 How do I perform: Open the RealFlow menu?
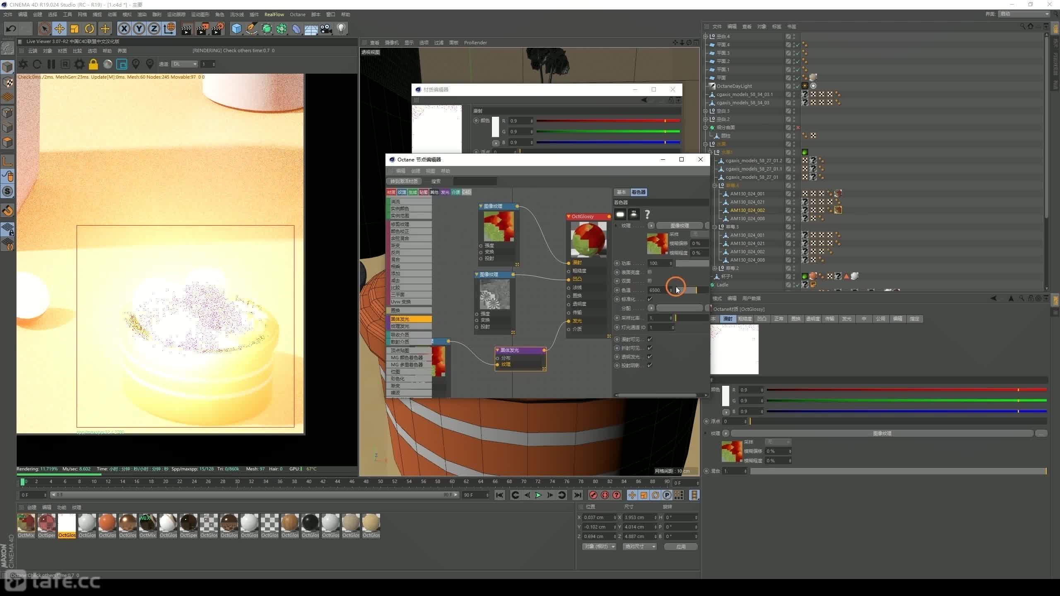274,14
